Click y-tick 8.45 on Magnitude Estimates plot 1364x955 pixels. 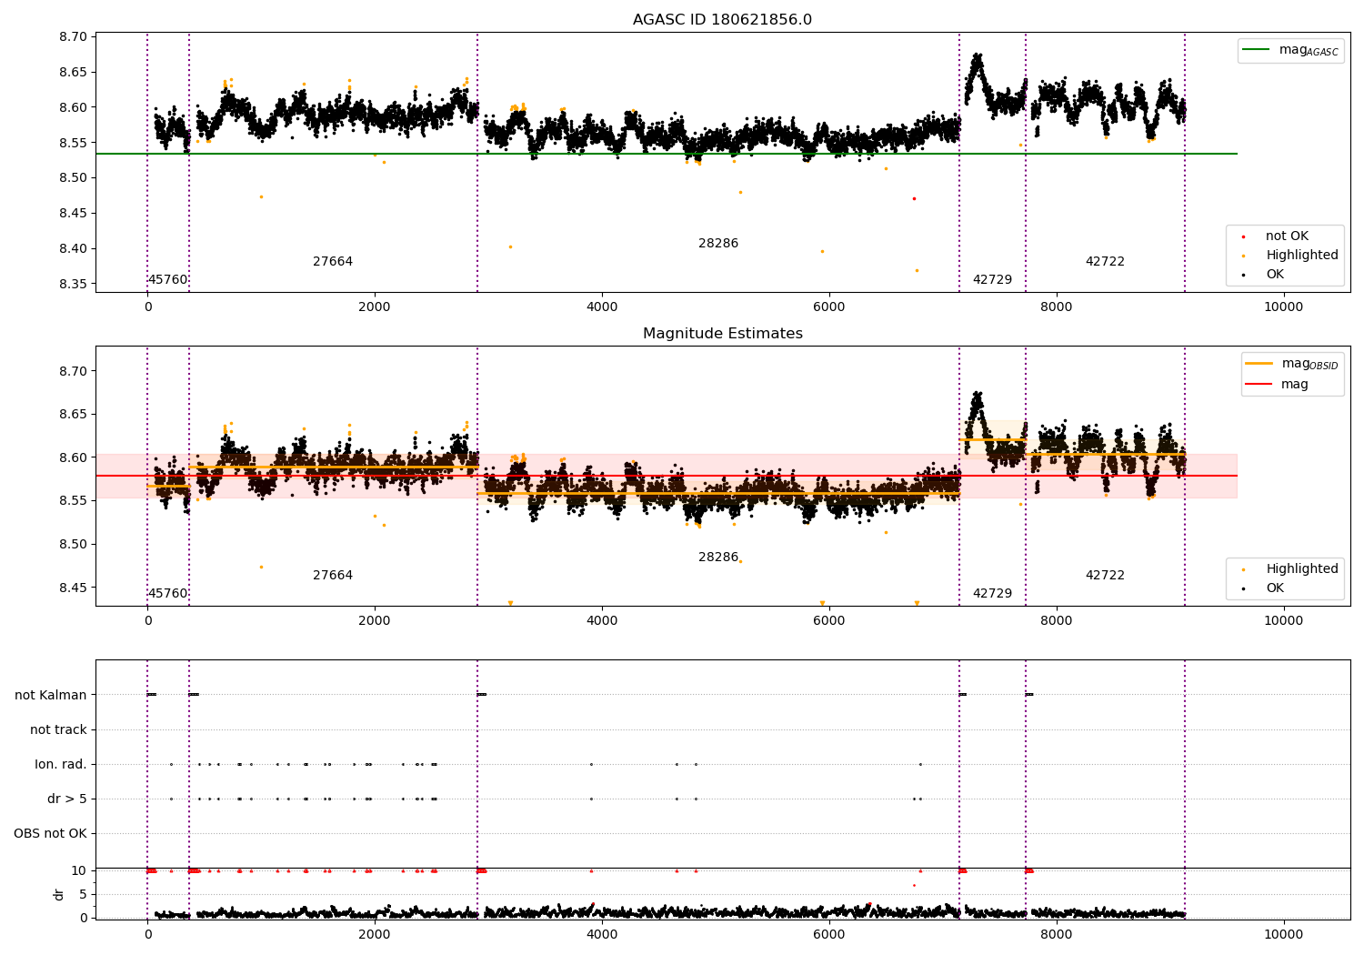[75, 588]
